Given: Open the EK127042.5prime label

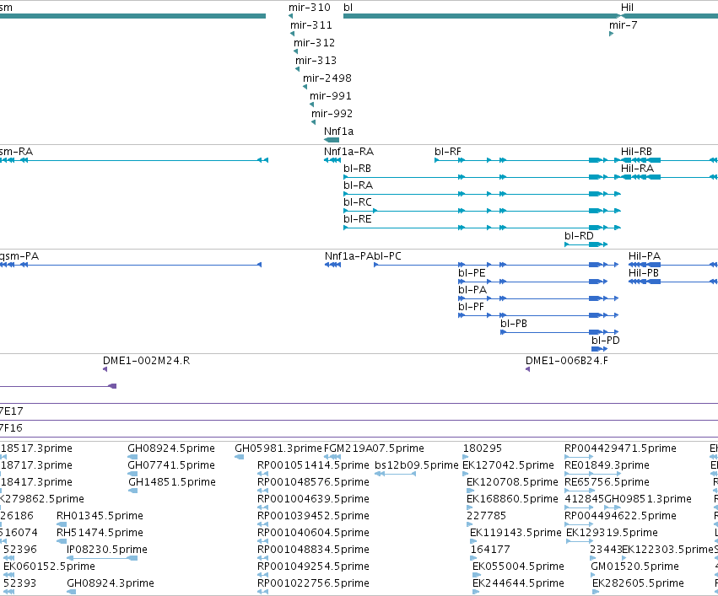Looking at the screenshot, I should [508, 465].
